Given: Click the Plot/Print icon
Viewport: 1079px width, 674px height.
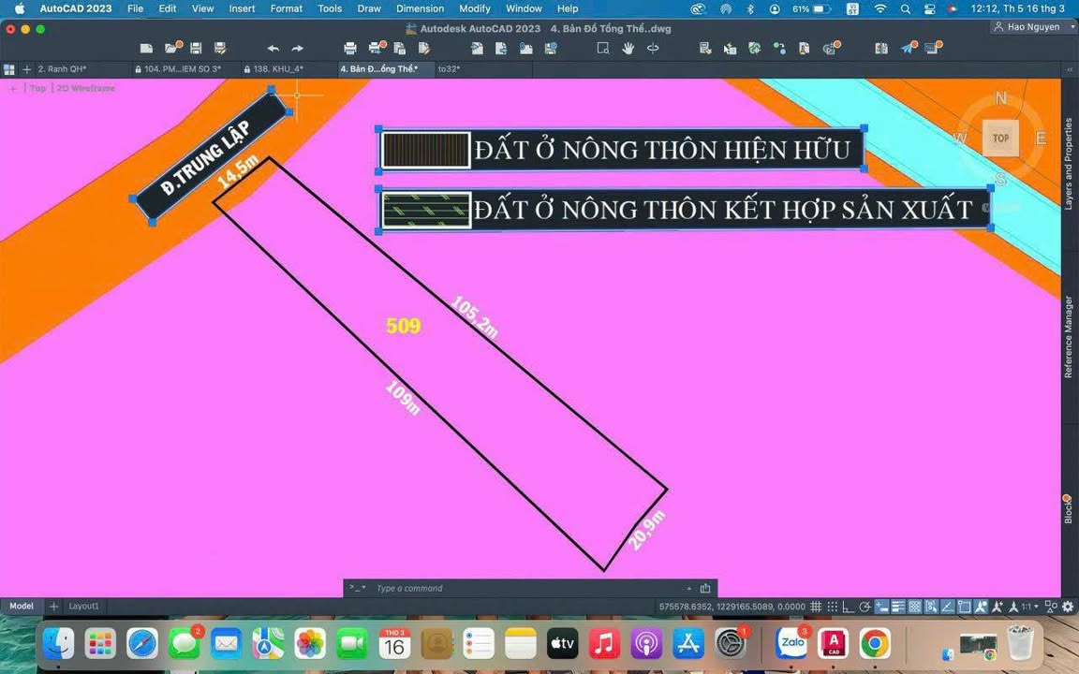Looking at the screenshot, I should pyautogui.click(x=350, y=48).
